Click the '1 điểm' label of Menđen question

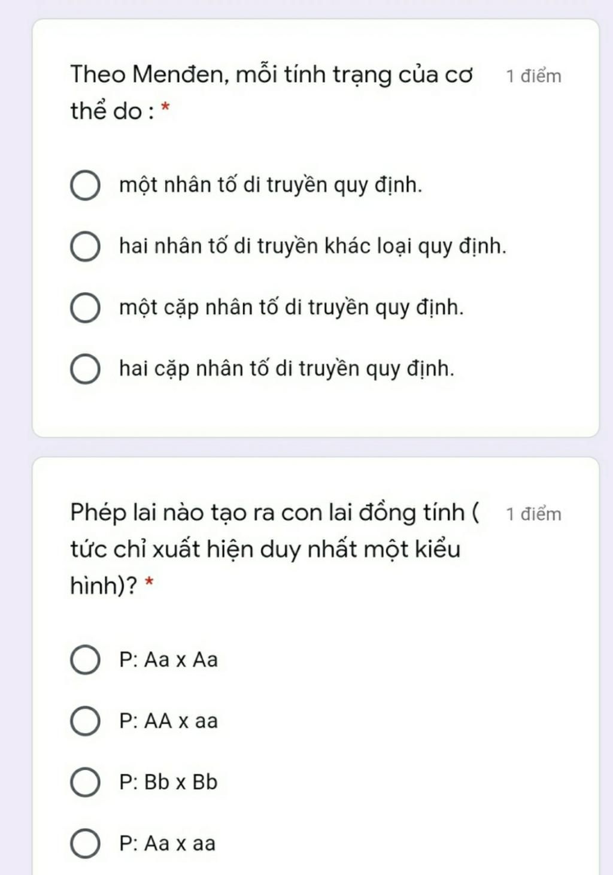[533, 76]
